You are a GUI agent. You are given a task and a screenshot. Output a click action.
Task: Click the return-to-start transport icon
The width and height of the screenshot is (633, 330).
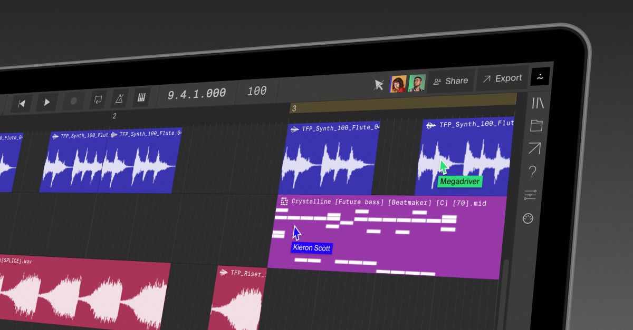(21, 103)
